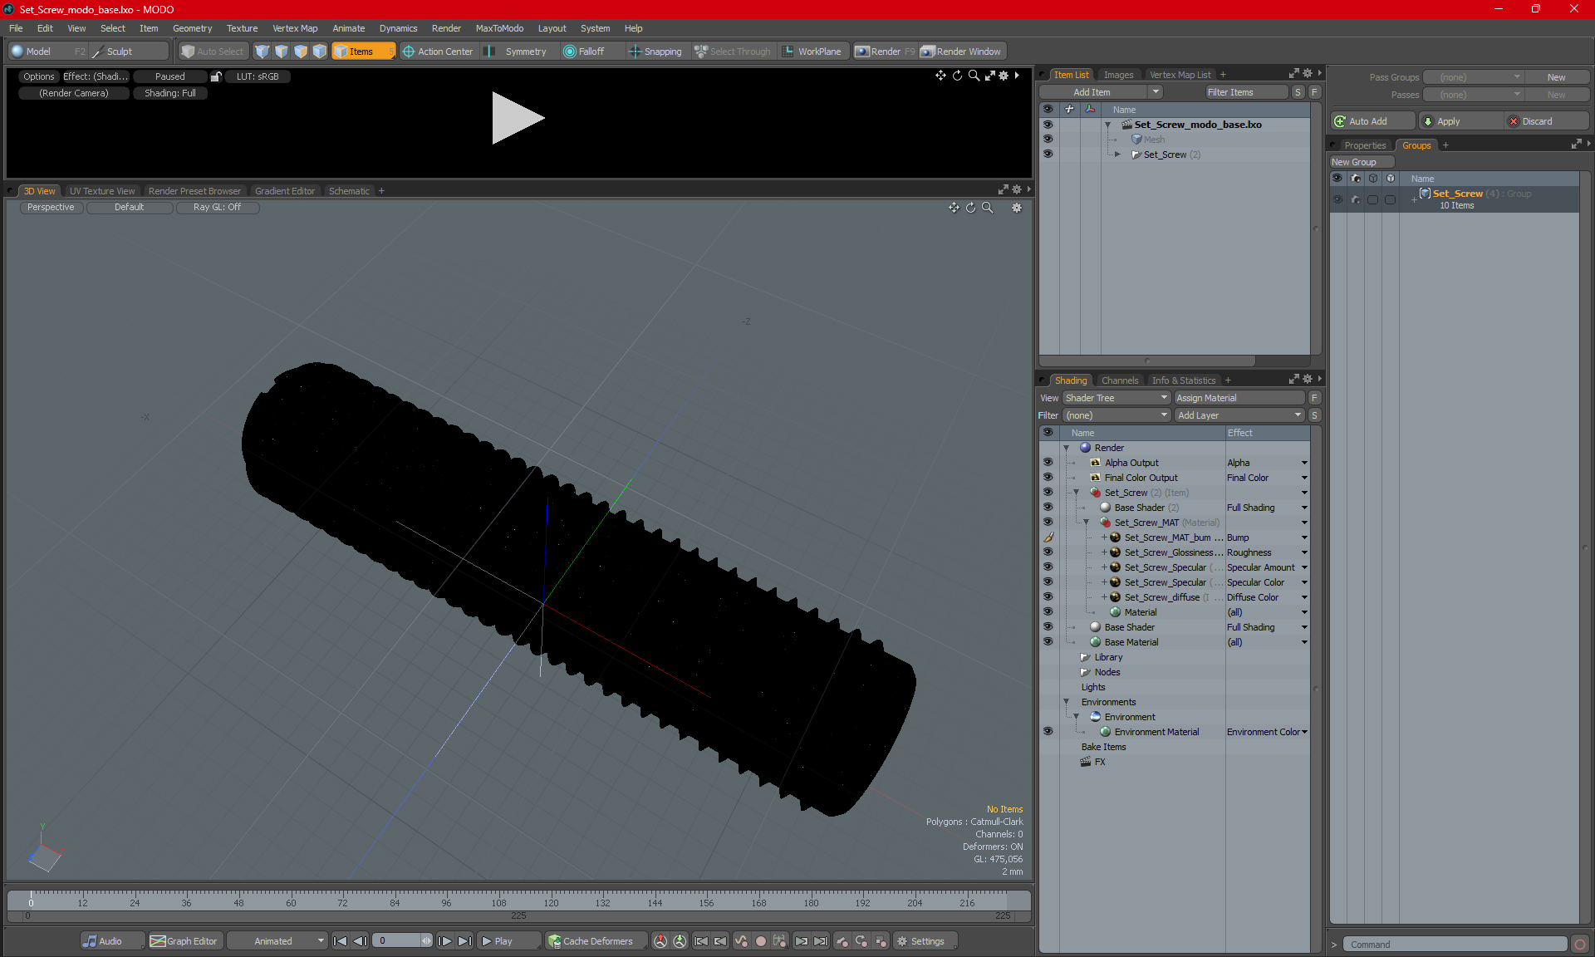This screenshot has width=1595, height=957.
Task: Expand the Set_Screw (2) item tree
Action: pos(1117,155)
